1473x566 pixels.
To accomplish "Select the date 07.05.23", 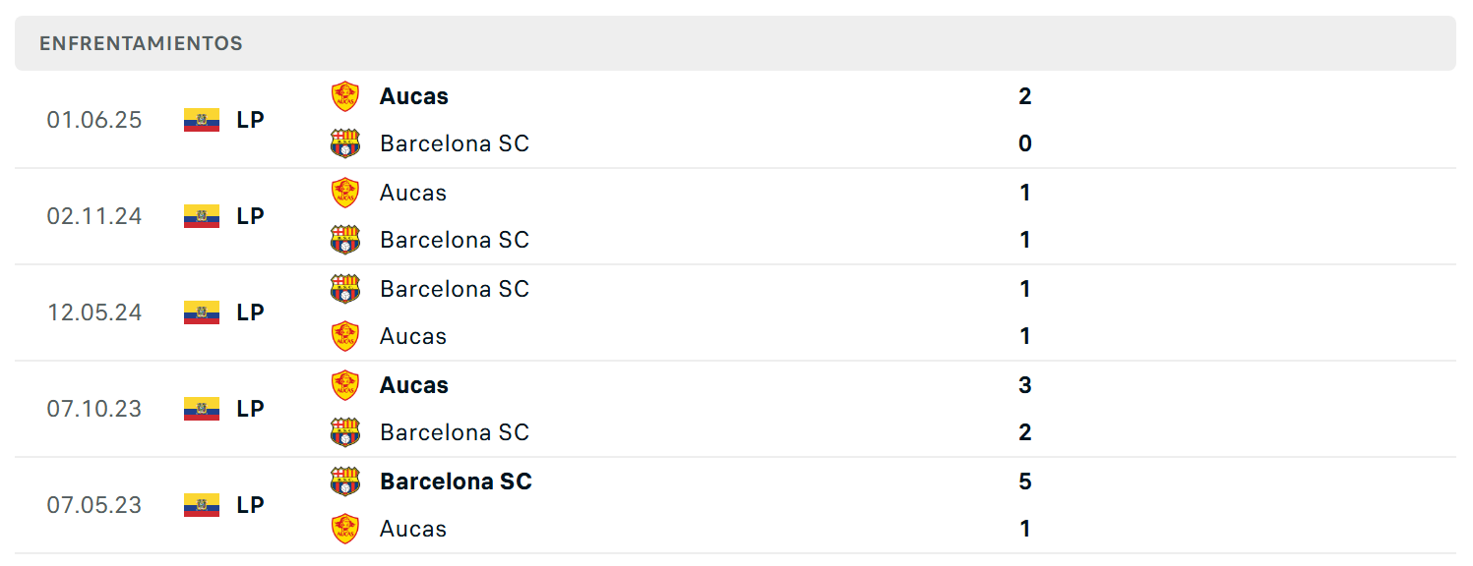I will [x=94, y=505].
